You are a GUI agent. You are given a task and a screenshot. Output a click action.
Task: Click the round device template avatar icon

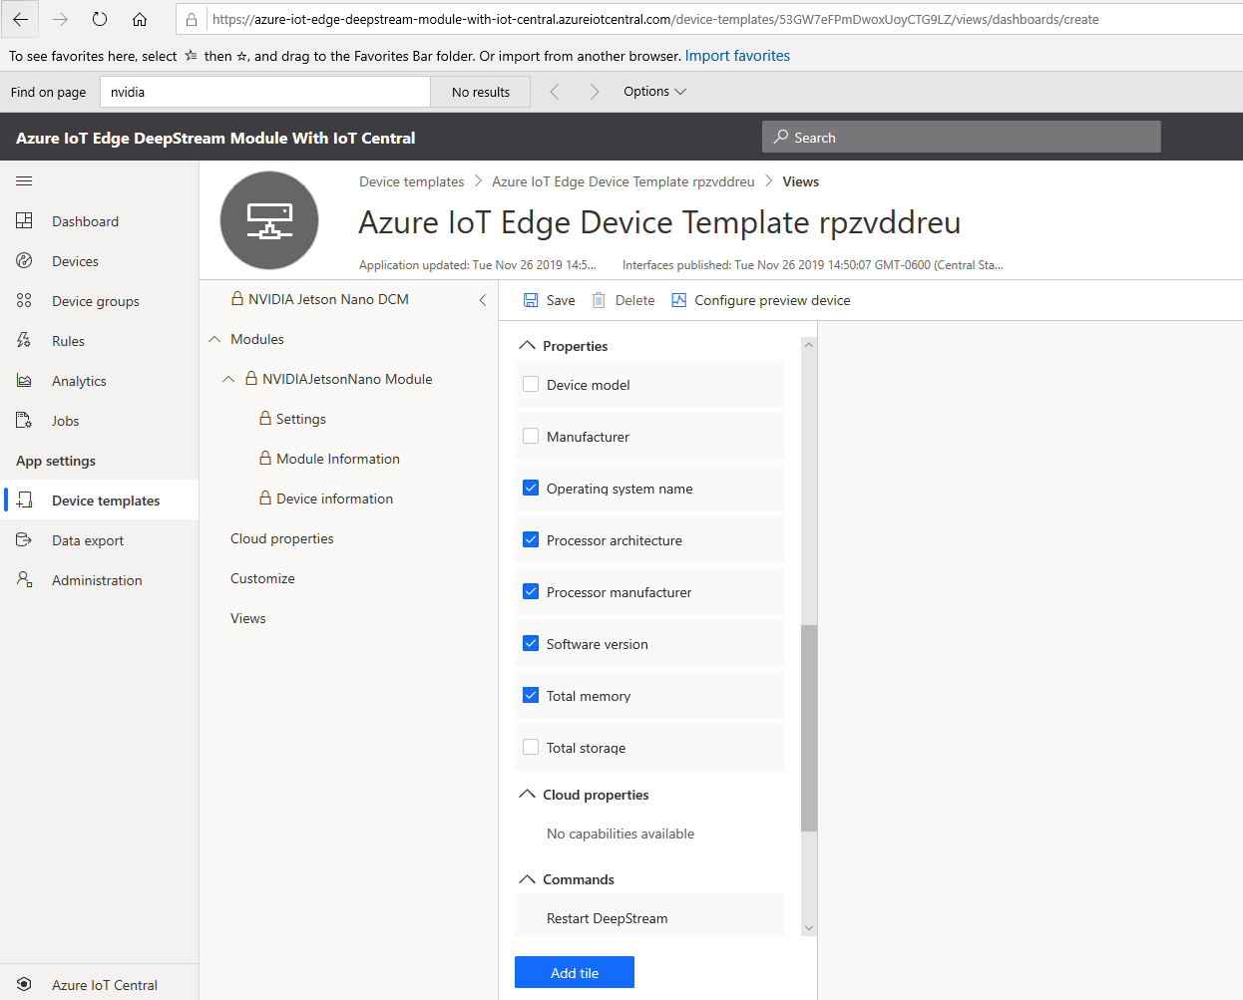point(269,220)
